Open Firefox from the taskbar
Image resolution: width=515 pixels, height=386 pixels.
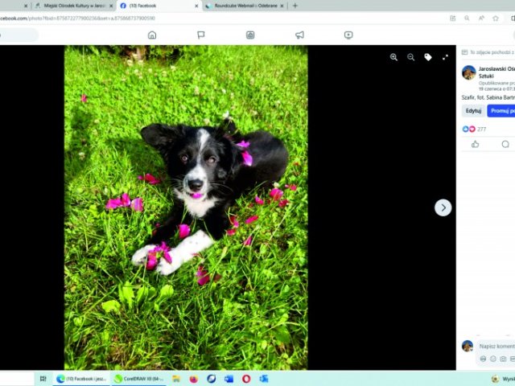pos(194,379)
